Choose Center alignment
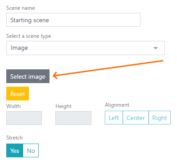The image size is (177, 164). click(136, 118)
